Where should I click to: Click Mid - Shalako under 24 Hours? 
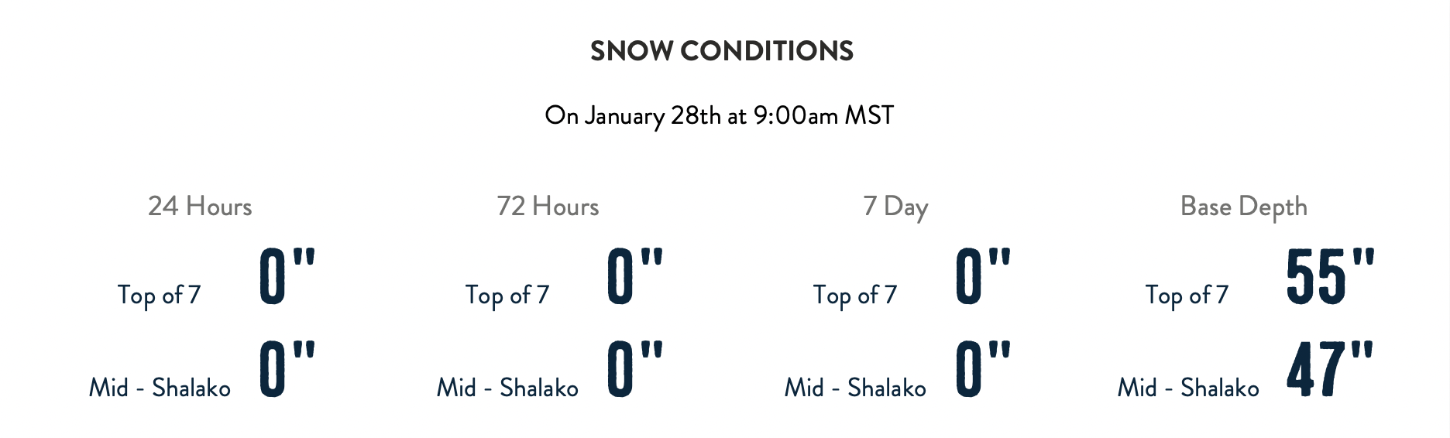(160, 387)
